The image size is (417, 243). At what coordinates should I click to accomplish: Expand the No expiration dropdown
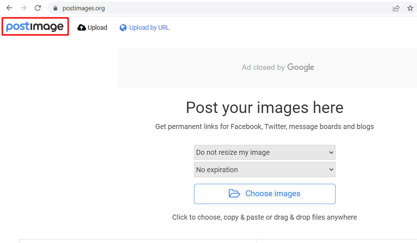tap(265, 170)
